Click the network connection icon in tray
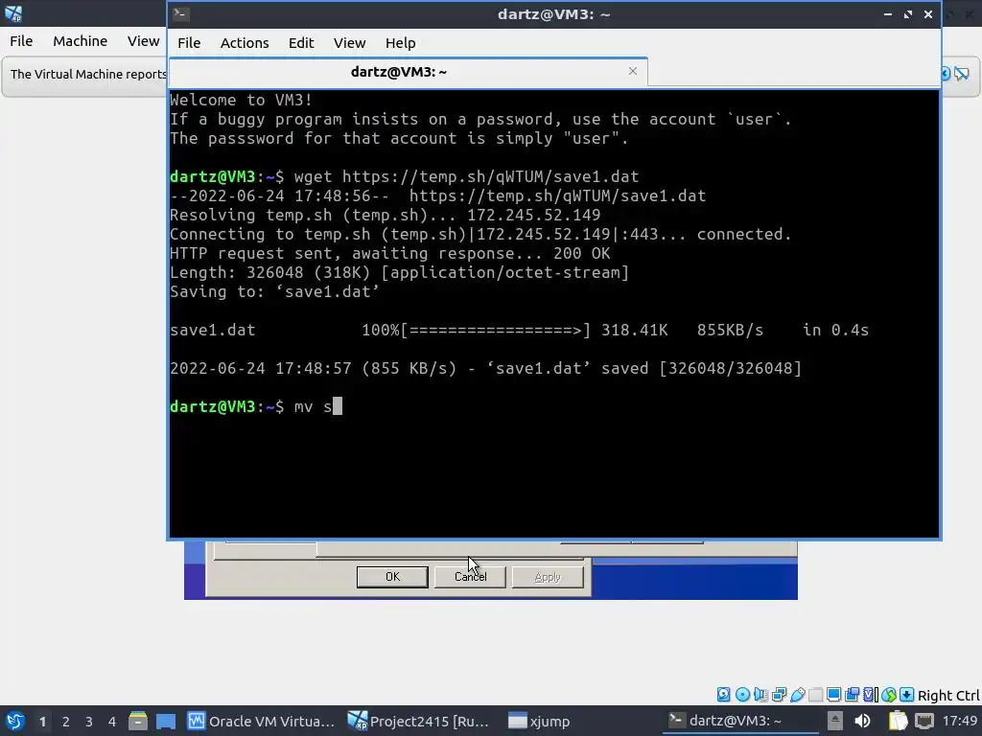The image size is (982, 736). 924,721
